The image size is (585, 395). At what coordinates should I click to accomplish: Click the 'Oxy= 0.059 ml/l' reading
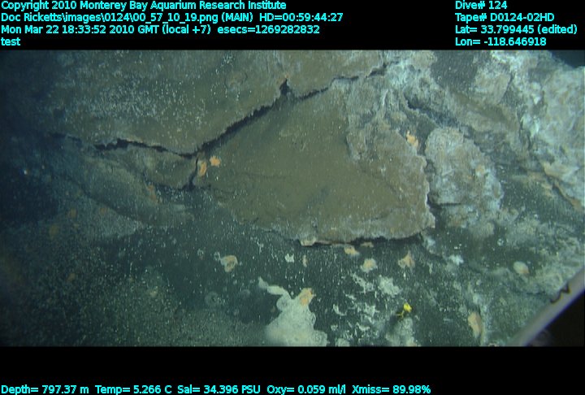coord(306,389)
